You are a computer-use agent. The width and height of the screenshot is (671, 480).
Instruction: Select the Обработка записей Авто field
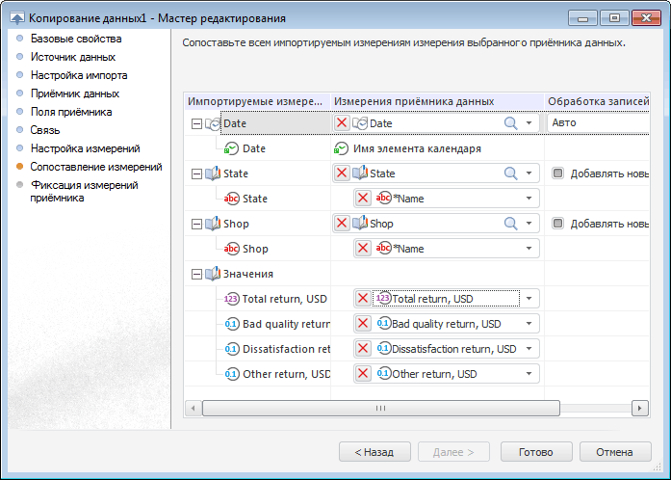coord(597,123)
